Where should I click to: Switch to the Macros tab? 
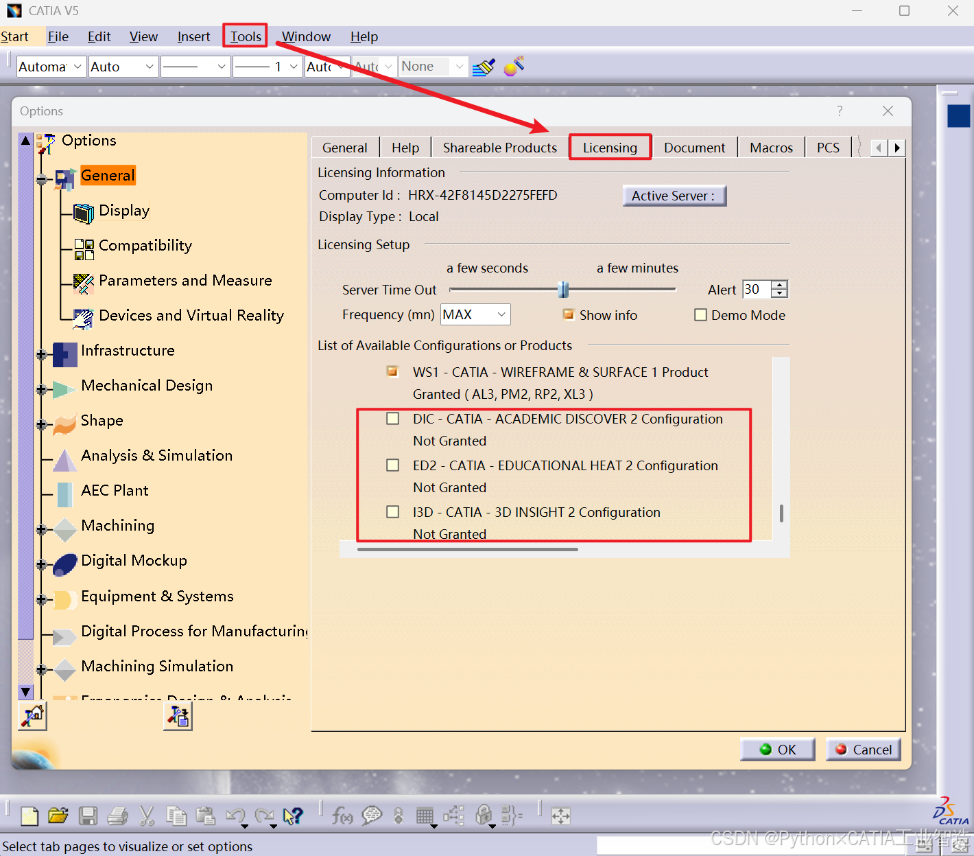(x=771, y=148)
